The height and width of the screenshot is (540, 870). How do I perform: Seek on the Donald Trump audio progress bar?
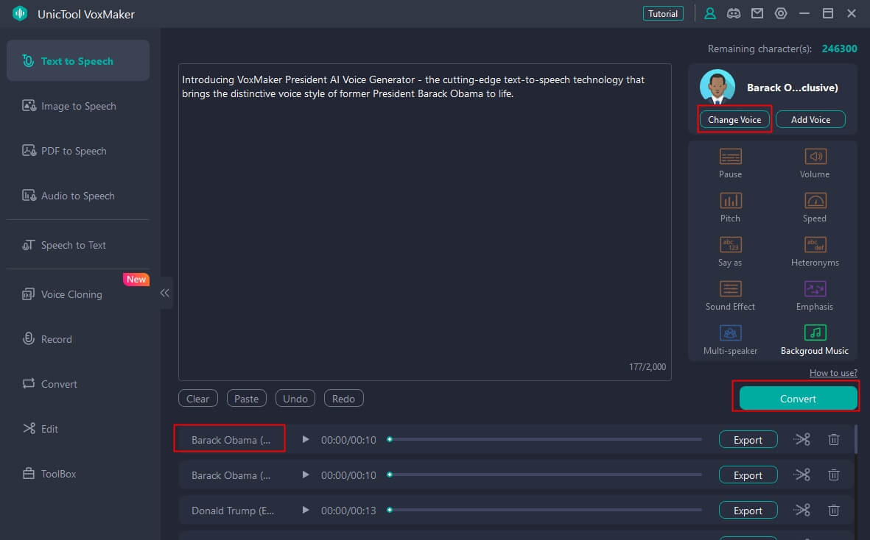pos(545,511)
